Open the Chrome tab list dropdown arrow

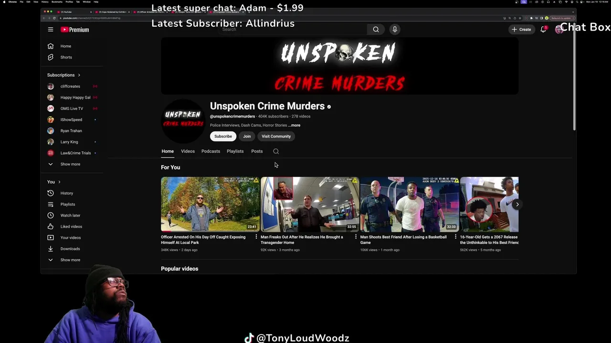pos(573,12)
